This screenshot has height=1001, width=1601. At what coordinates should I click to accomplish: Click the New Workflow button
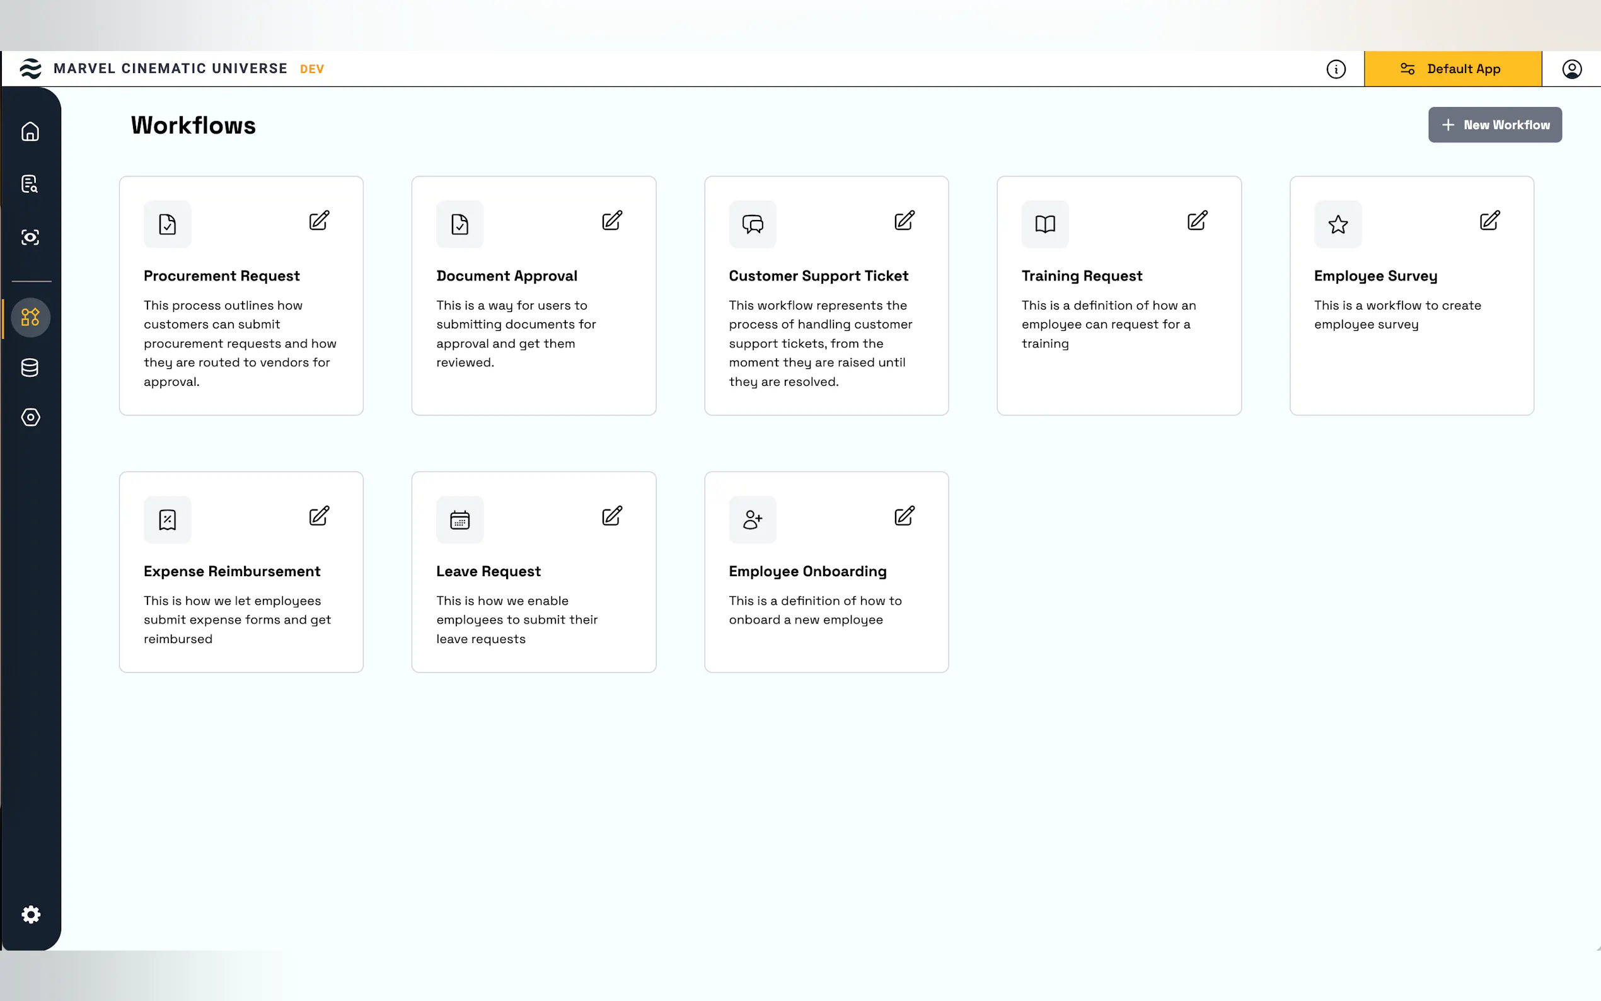coord(1494,125)
